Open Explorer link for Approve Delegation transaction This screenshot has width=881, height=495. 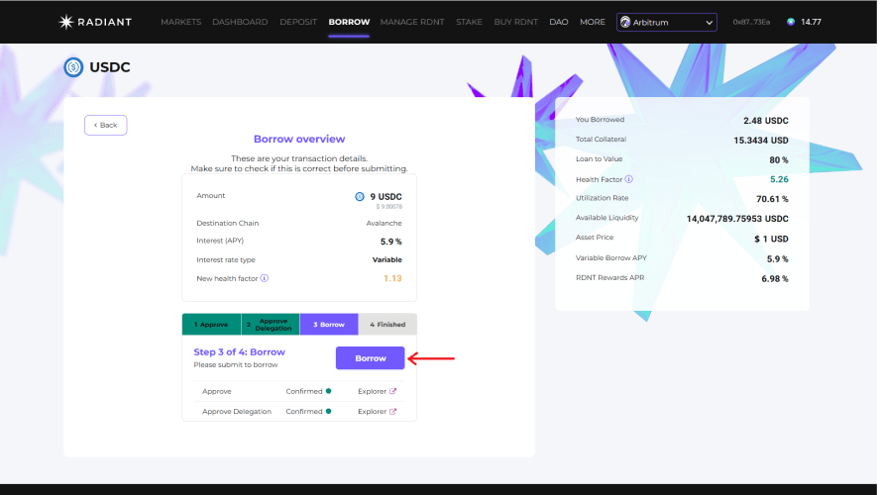(x=377, y=412)
